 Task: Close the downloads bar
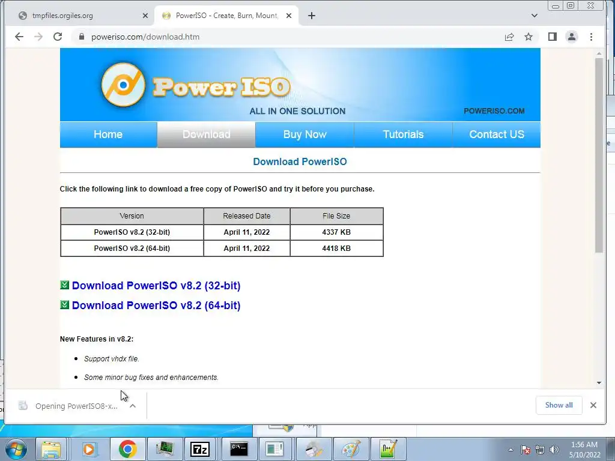coord(593,405)
